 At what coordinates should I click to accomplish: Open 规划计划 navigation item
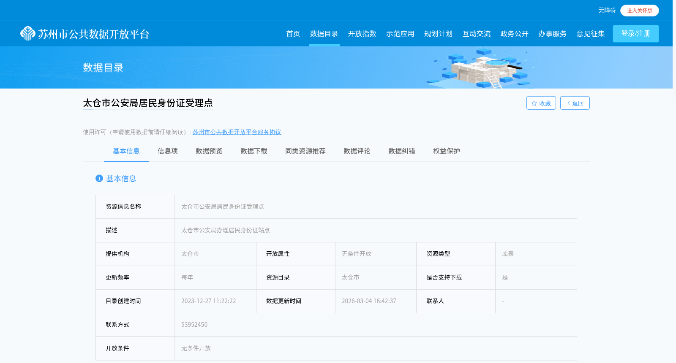pyautogui.click(x=438, y=34)
